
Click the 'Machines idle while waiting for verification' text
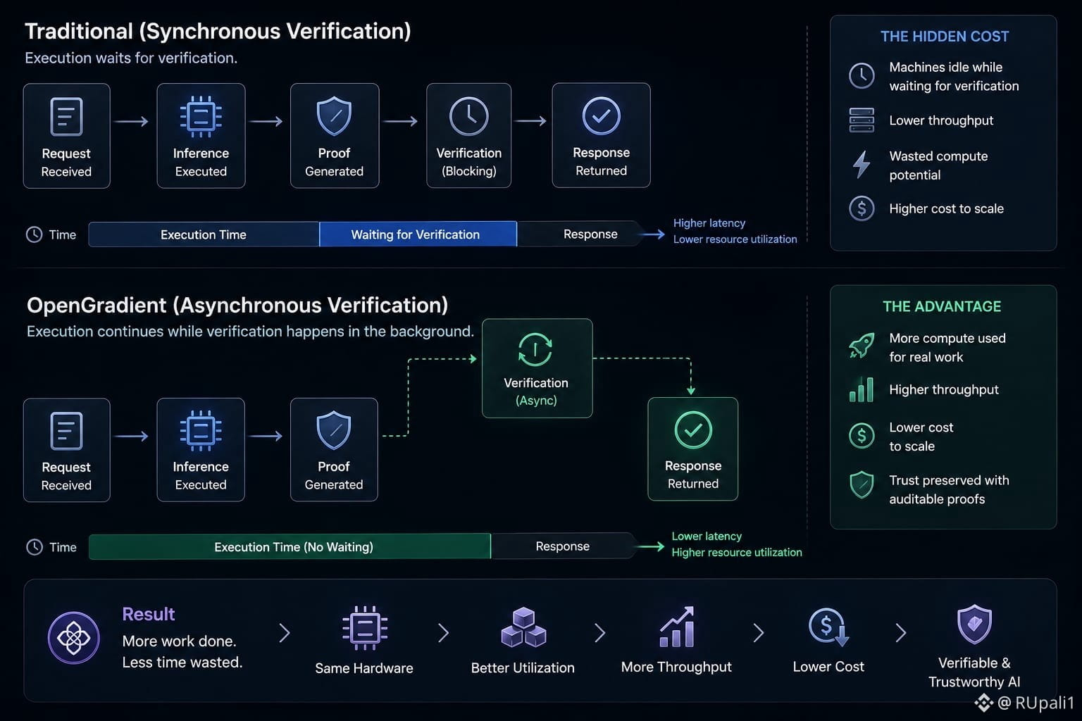pyautogui.click(x=954, y=76)
